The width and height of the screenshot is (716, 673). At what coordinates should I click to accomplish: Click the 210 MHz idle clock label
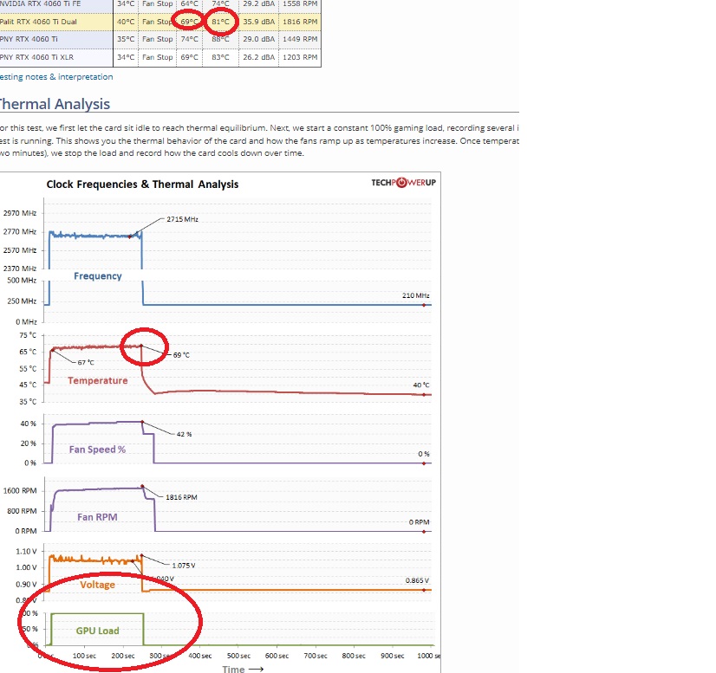click(415, 295)
